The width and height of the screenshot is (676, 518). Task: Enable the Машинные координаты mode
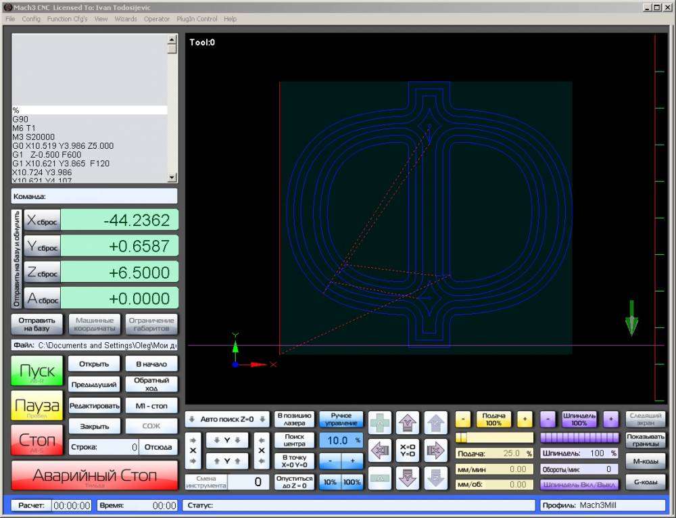[94, 324]
